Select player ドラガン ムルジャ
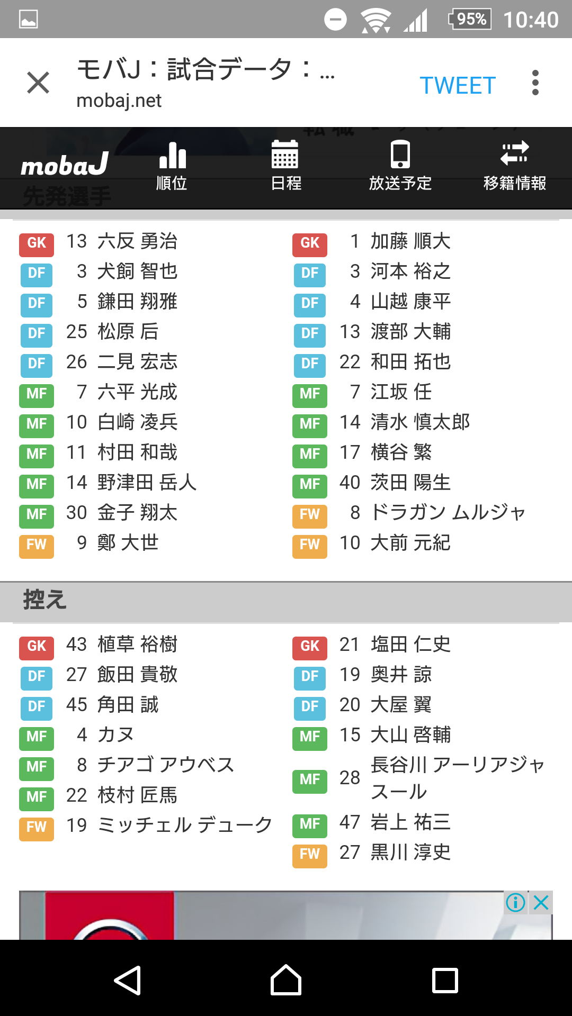This screenshot has width=572, height=1016. (x=448, y=513)
